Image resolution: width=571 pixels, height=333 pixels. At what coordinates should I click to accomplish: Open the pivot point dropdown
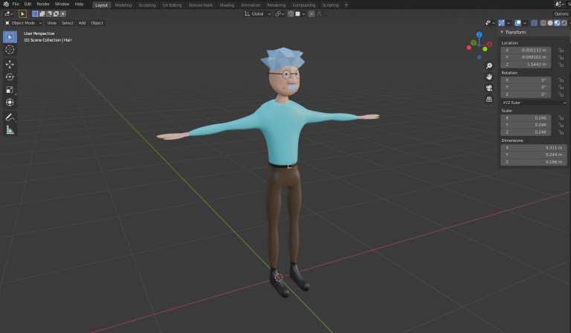(280, 14)
